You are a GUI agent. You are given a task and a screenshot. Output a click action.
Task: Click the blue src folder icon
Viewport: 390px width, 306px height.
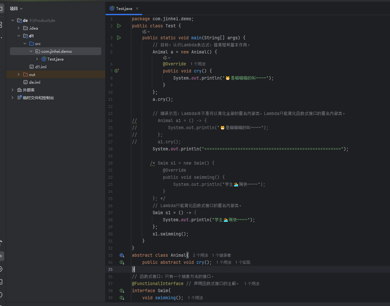point(32,43)
